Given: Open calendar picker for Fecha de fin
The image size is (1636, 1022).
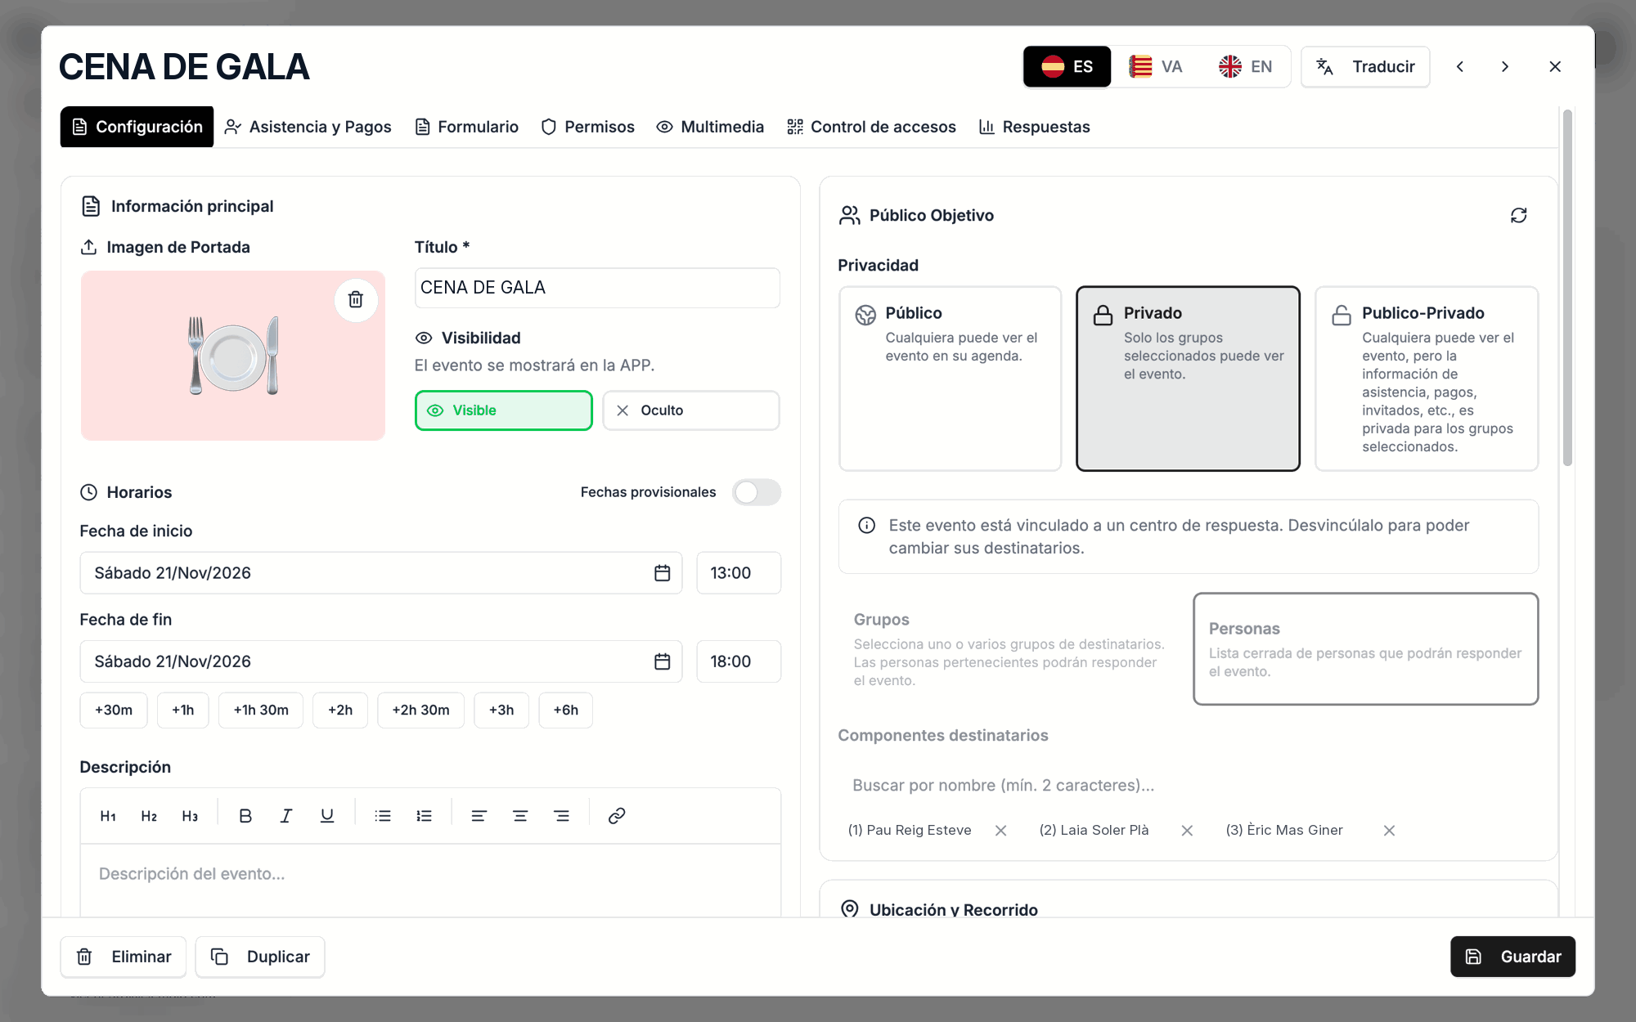Looking at the screenshot, I should click(662, 661).
